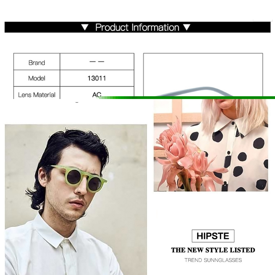
Task: Click the empty product preview box
Action: point(203,75)
